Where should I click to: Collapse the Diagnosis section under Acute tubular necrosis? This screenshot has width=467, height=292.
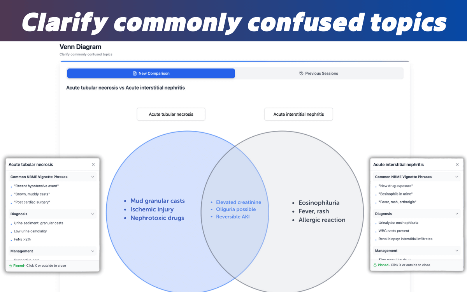click(93, 214)
